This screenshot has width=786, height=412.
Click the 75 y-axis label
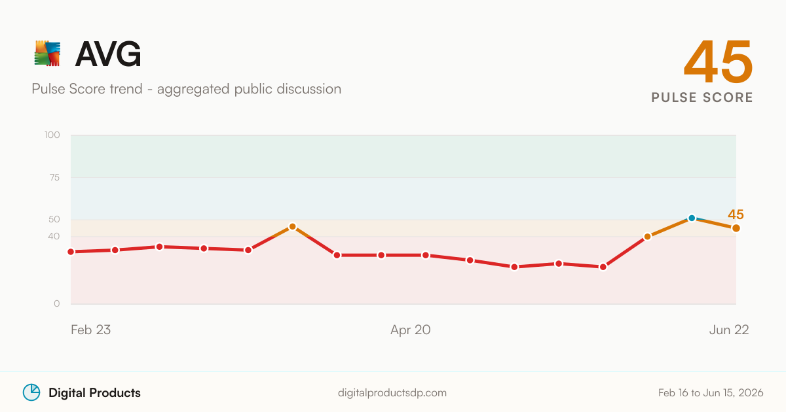(54, 177)
